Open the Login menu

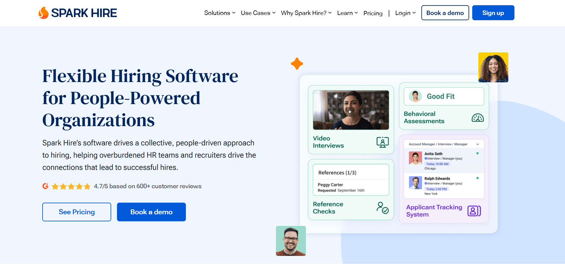tap(405, 13)
